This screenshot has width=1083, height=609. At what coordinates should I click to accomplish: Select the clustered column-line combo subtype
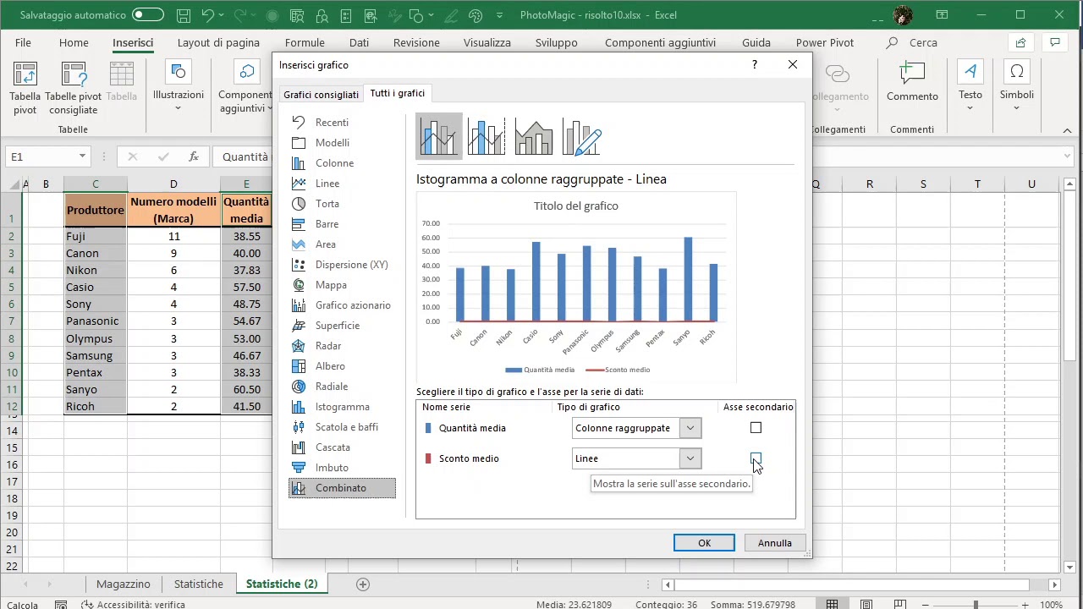coord(439,136)
